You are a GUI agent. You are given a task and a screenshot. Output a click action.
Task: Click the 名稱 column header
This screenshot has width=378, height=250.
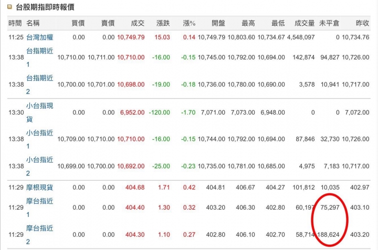pyautogui.click(x=33, y=23)
